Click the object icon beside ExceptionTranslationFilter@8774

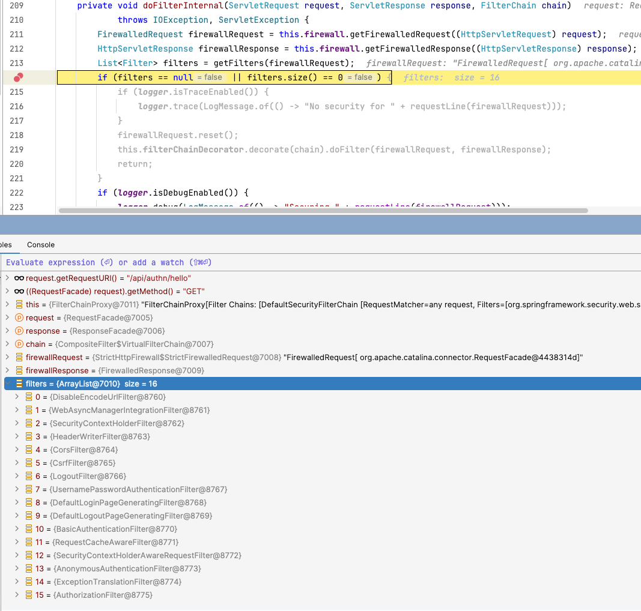pos(29,582)
